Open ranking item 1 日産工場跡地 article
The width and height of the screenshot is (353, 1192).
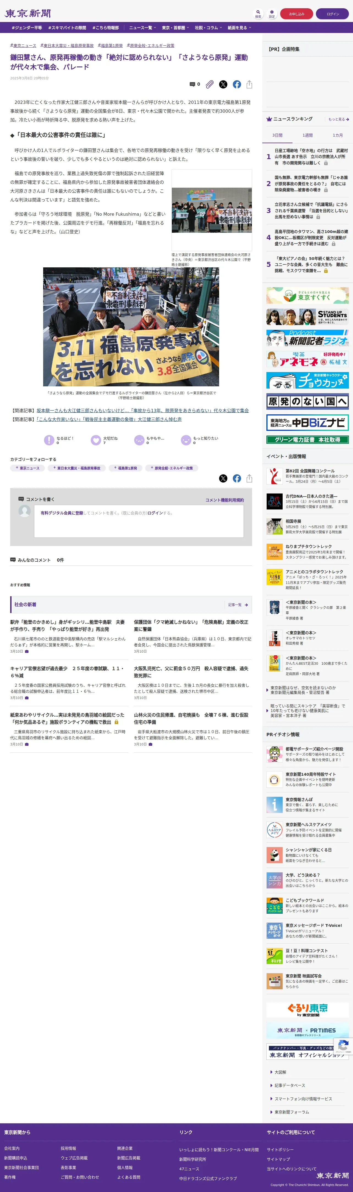pyautogui.click(x=311, y=157)
